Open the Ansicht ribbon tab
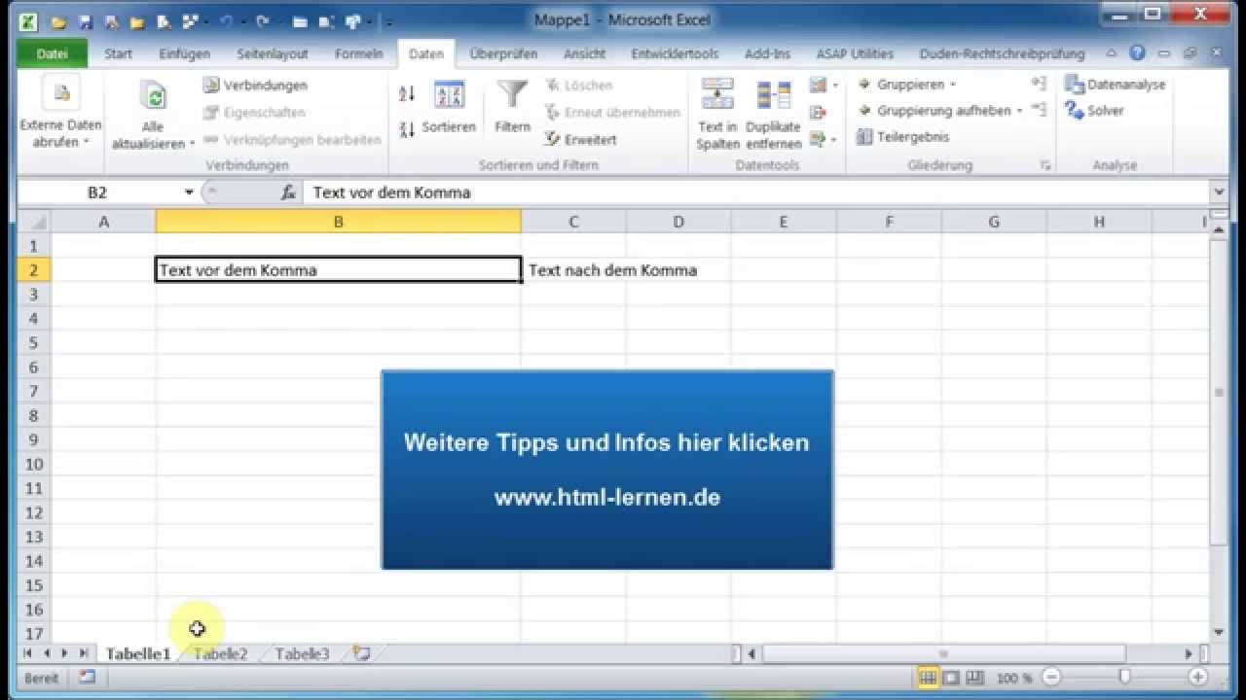This screenshot has width=1246, height=700. [x=584, y=54]
